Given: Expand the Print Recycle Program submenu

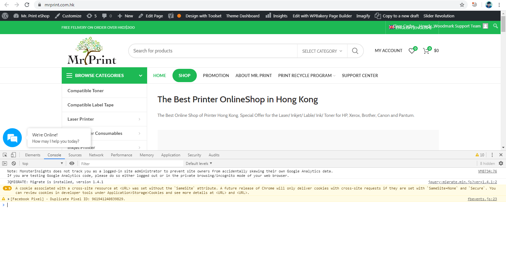Looking at the screenshot, I should tap(334, 76).
